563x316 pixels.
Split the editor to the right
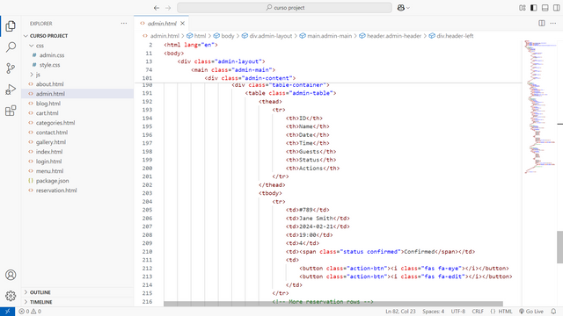click(542, 24)
